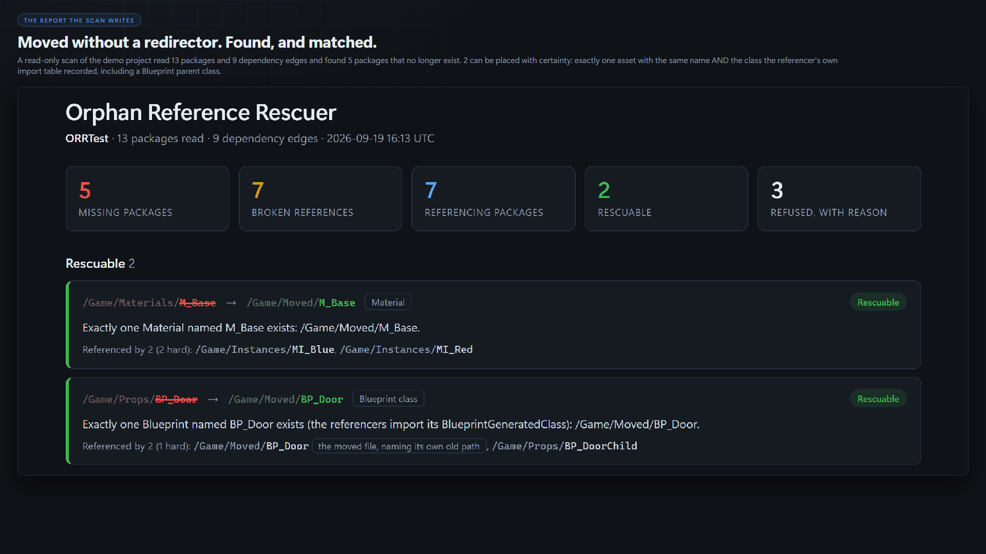Click the Rescuable badge on the M_Base row
Viewport: 986px width, 554px height.
coord(878,302)
